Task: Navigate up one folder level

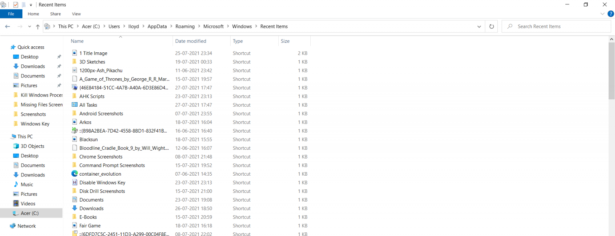Action: pos(38,26)
